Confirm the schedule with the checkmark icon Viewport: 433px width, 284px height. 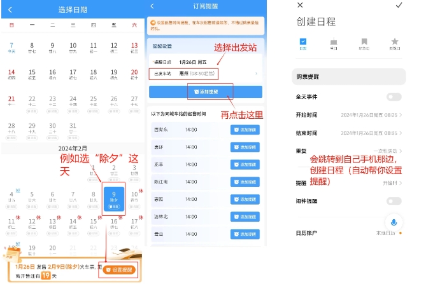coord(399,5)
